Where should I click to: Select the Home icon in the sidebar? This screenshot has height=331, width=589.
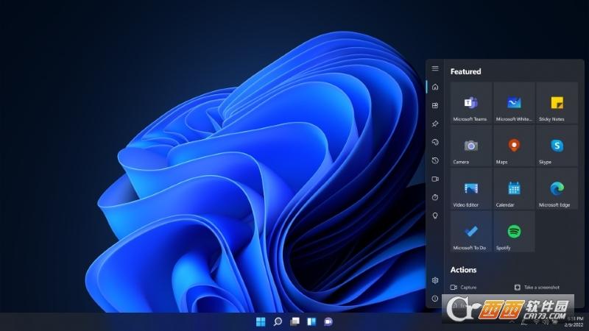(x=435, y=87)
